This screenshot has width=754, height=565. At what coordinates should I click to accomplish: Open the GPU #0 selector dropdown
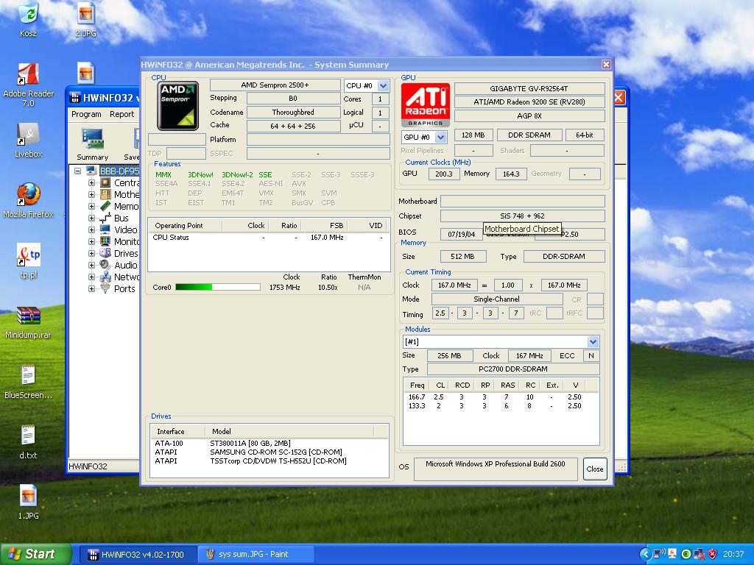coord(440,137)
